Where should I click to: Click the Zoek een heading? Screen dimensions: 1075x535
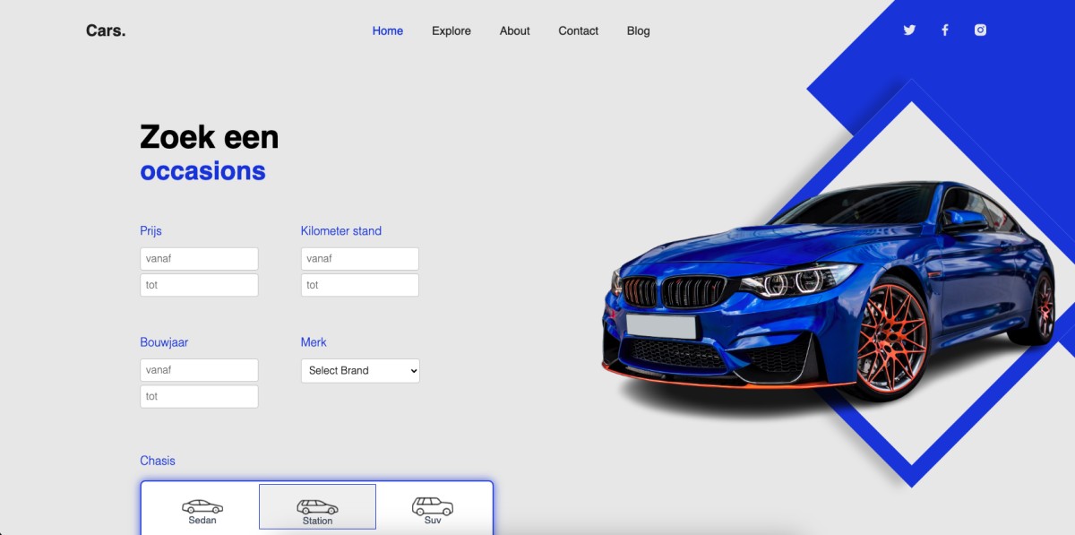209,137
